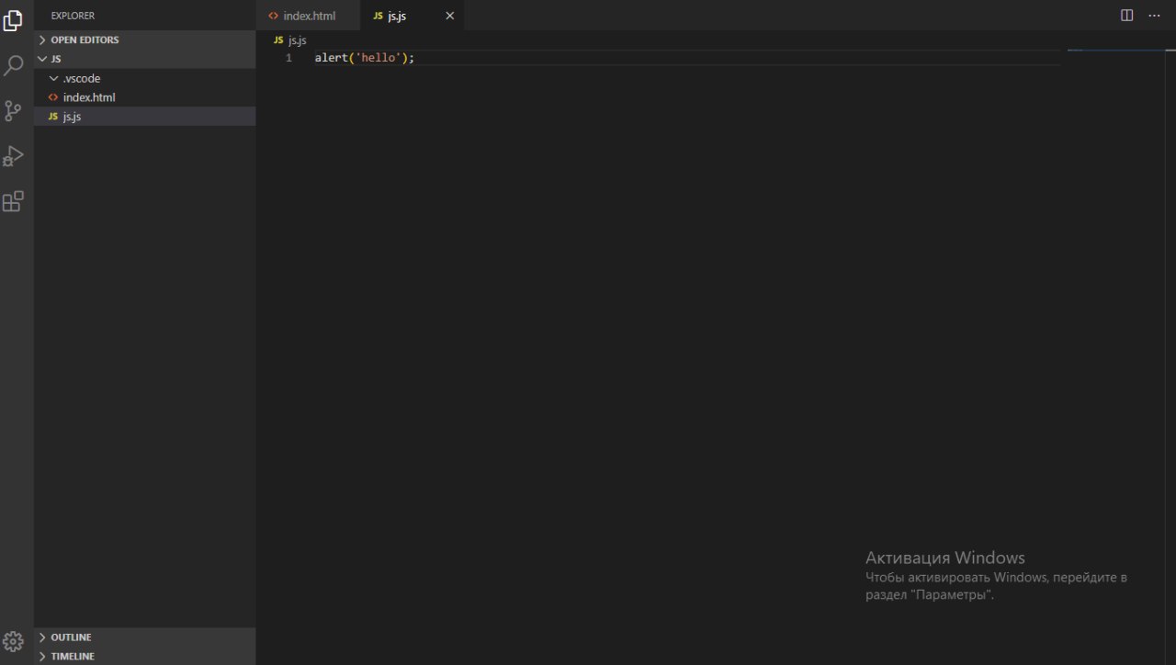
Task: Expand the Timeline panel
Action: (x=72, y=656)
